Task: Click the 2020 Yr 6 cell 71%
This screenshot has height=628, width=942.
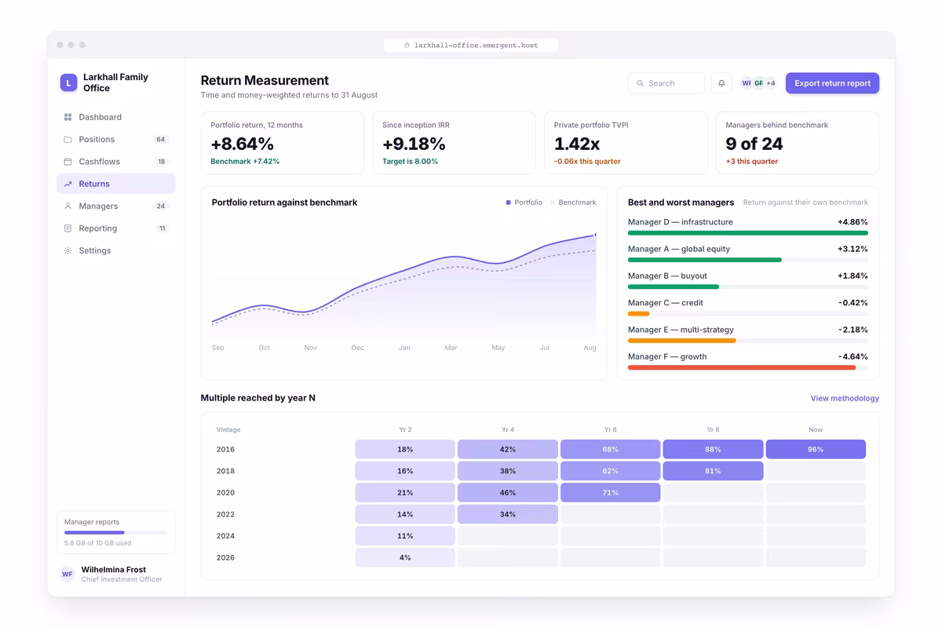Action: tap(610, 493)
